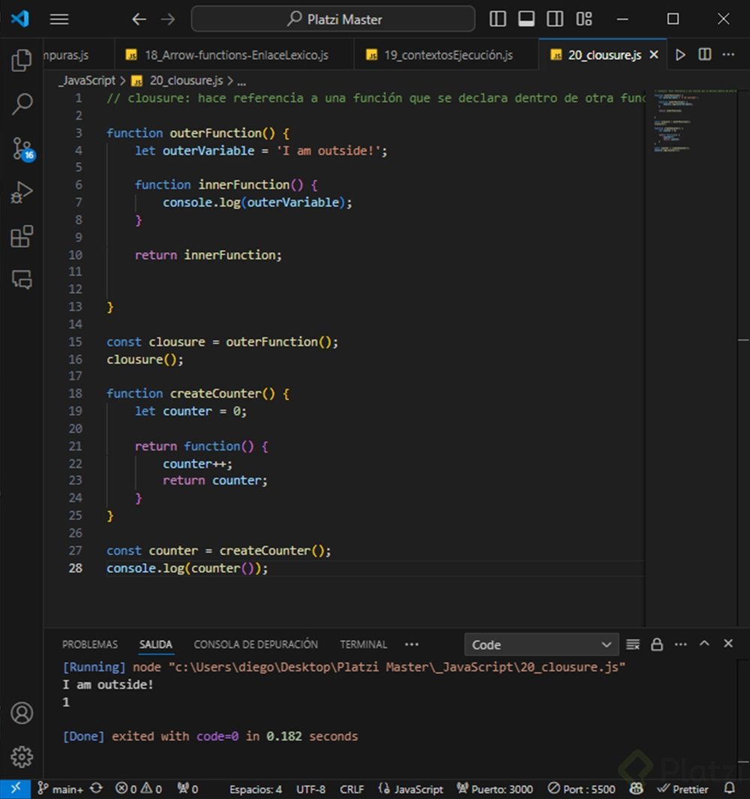Switch to the TERMINAL panel tab

coord(363,644)
